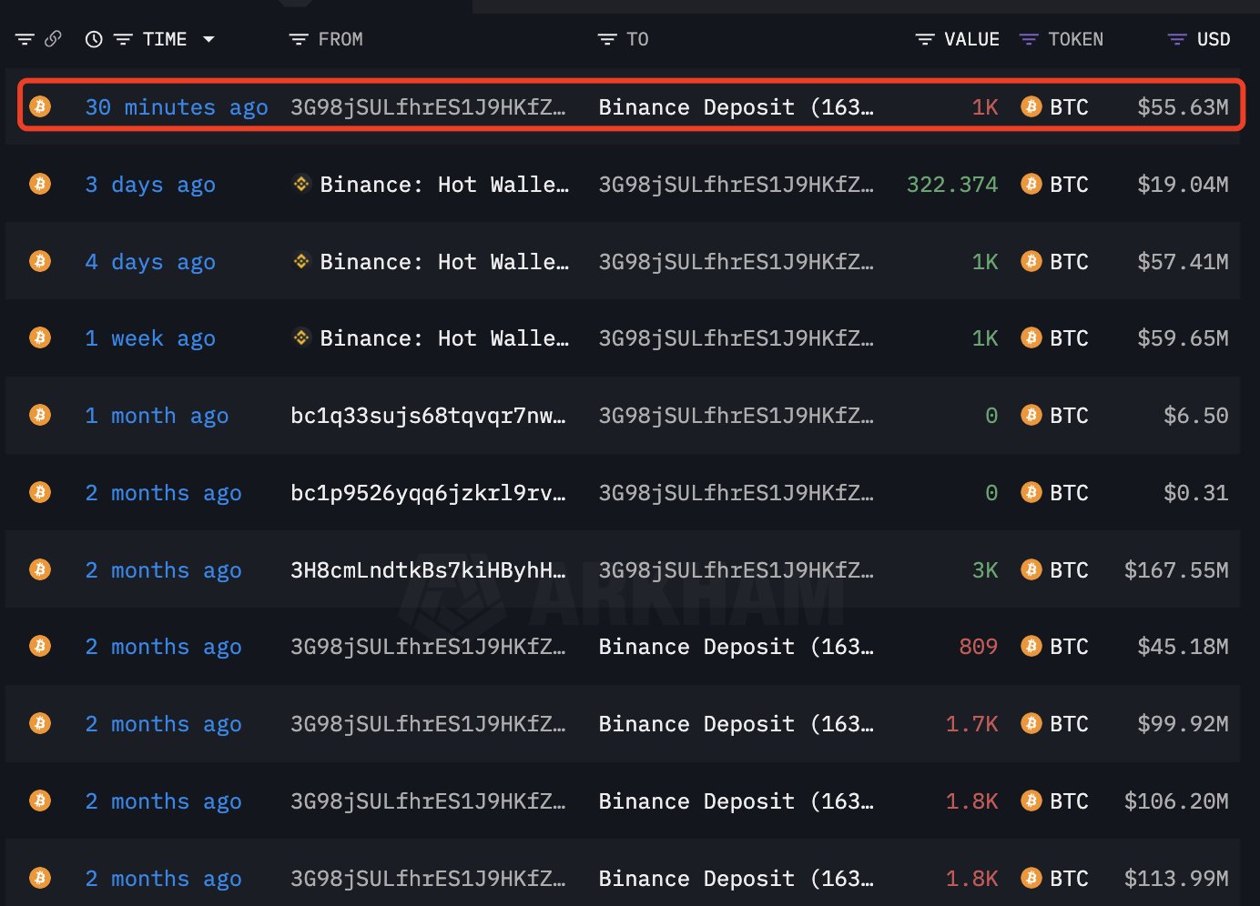Viewport: 1260px width, 906px height.
Task: Open the TIME column dropdown chevron
Action: coord(209,38)
